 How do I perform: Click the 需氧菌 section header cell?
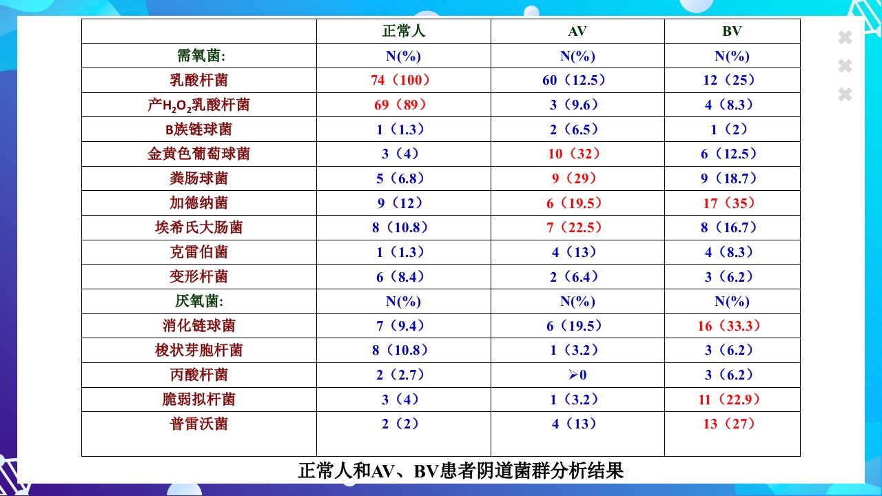click(x=199, y=55)
